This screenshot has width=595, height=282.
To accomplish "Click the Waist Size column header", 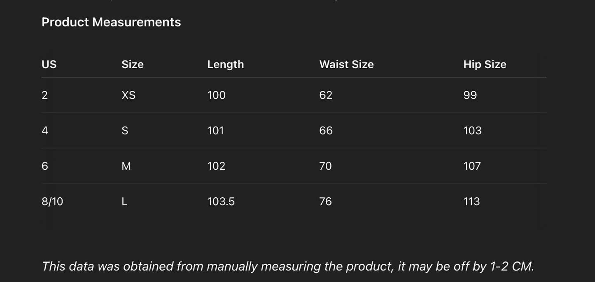I will pos(346,65).
